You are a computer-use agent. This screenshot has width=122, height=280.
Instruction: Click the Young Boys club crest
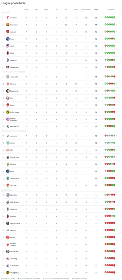[x=8, y=273]
